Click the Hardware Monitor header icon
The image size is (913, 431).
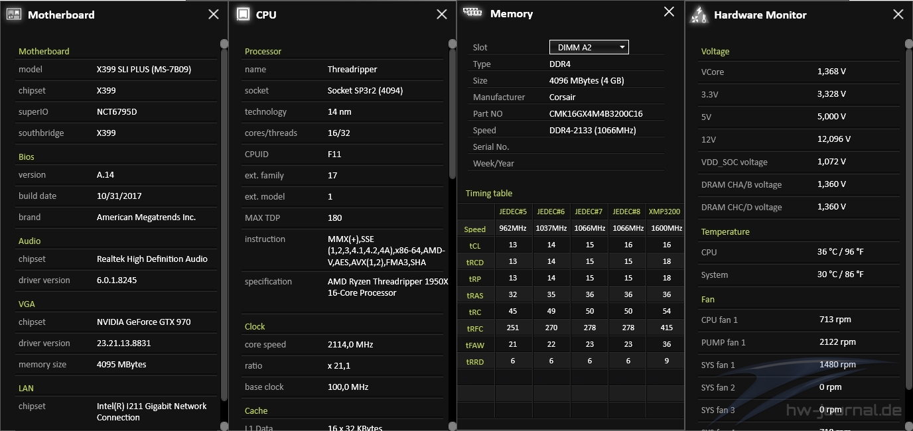[699, 15]
